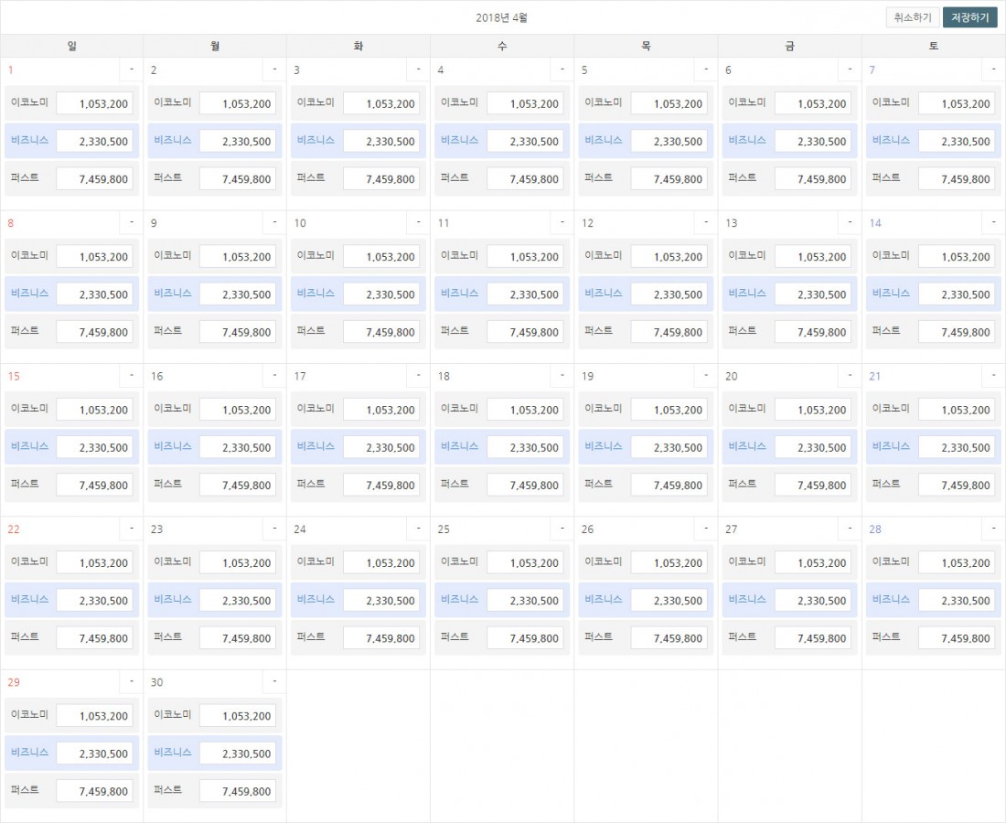The width and height of the screenshot is (1006, 823).
Task: Select the 비즈니스 price field on day 17
Action: [x=381, y=447]
